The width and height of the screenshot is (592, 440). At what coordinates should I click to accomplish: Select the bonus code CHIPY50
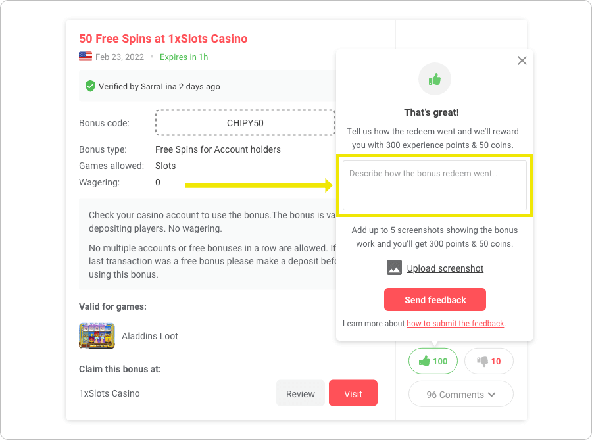245,122
